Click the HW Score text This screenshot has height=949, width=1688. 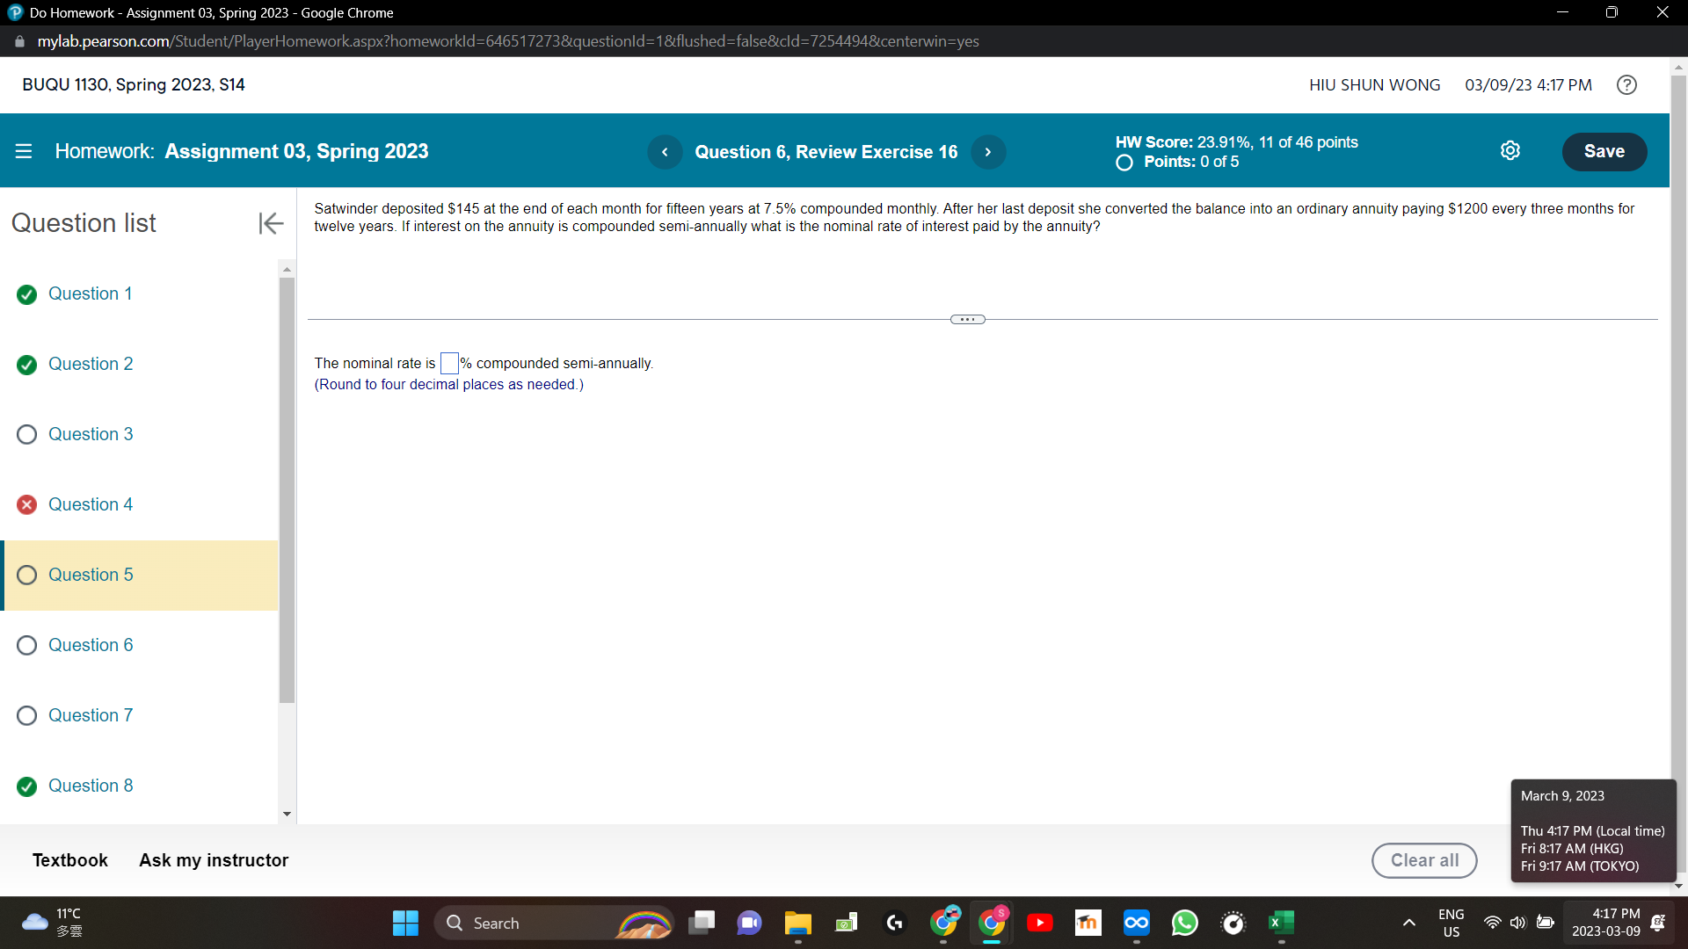pyautogui.click(x=1236, y=142)
